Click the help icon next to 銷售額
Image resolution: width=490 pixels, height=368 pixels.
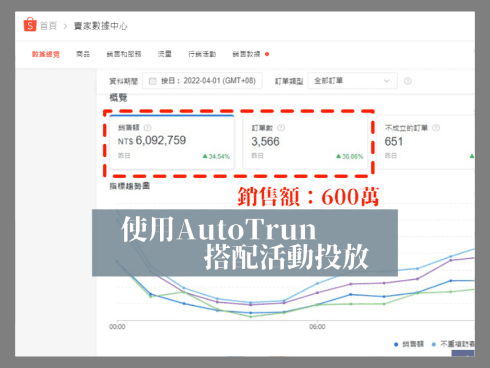click(147, 127)
